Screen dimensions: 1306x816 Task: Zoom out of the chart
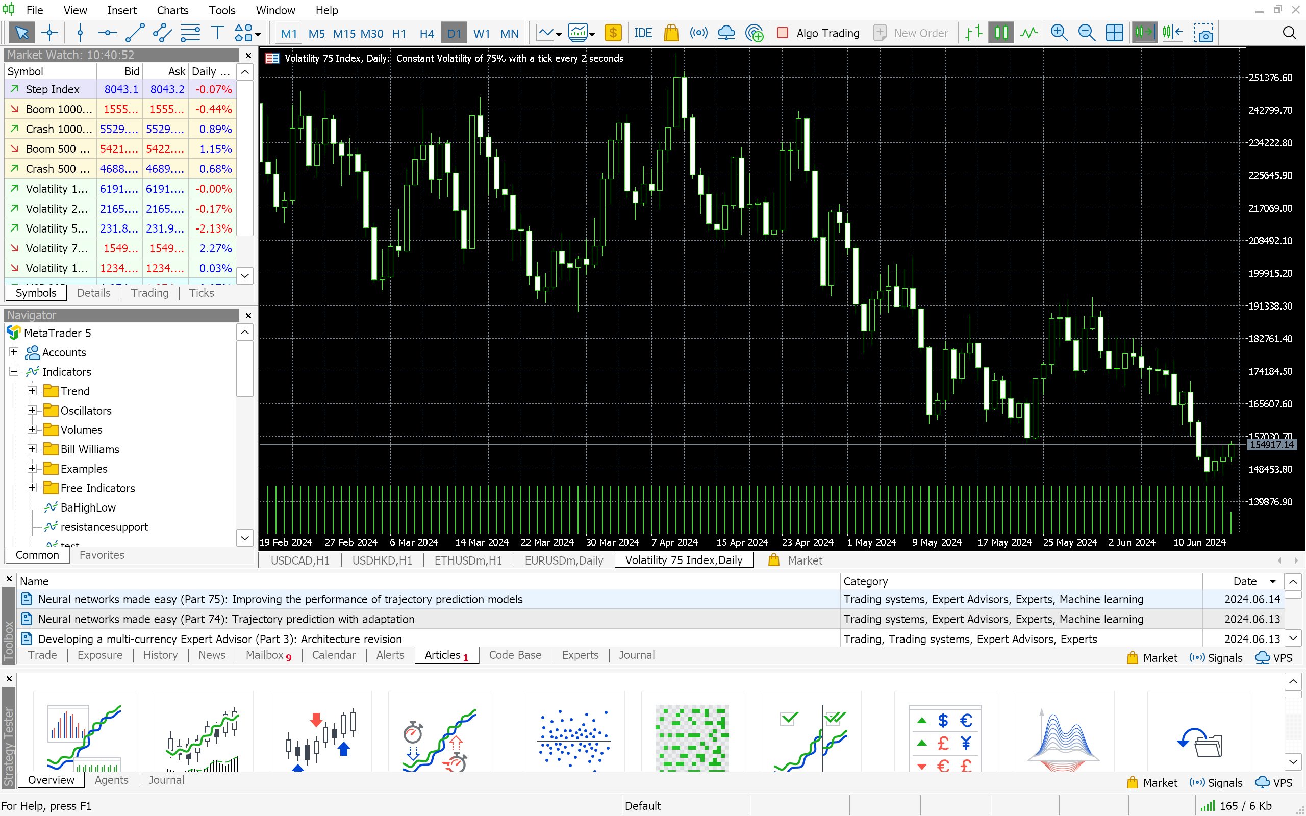(1086, 33)
